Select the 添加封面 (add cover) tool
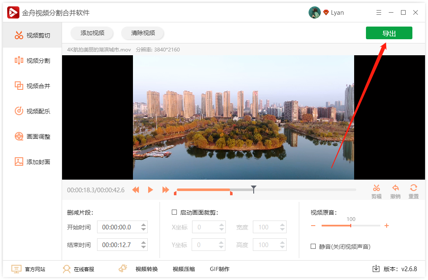The height and width of the screenshot is (280, 428). pyautogui.click(x=31, y=162)
